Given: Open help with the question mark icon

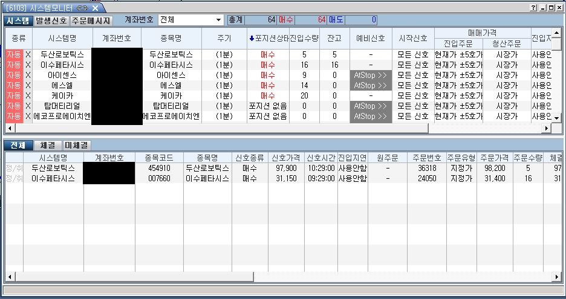Looking at the screenshot, I should coord(533,7).
